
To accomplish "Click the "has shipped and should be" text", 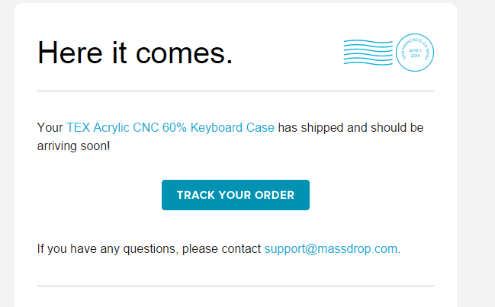I will (351, 128).
